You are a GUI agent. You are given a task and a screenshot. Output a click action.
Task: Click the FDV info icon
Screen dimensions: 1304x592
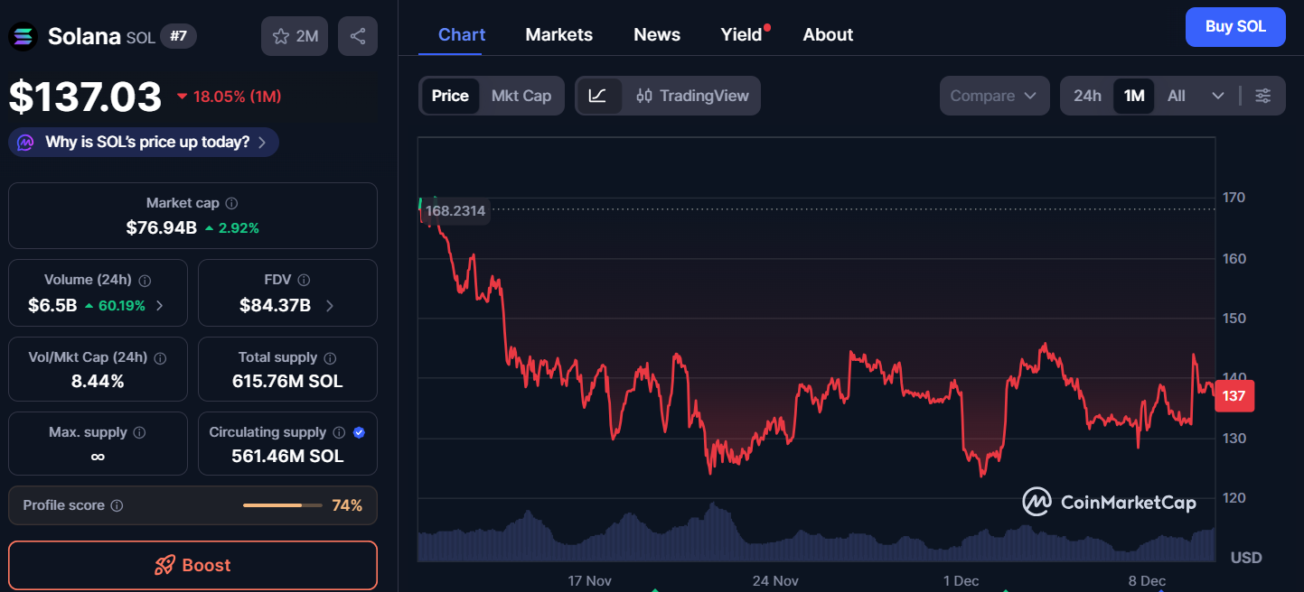305,281
